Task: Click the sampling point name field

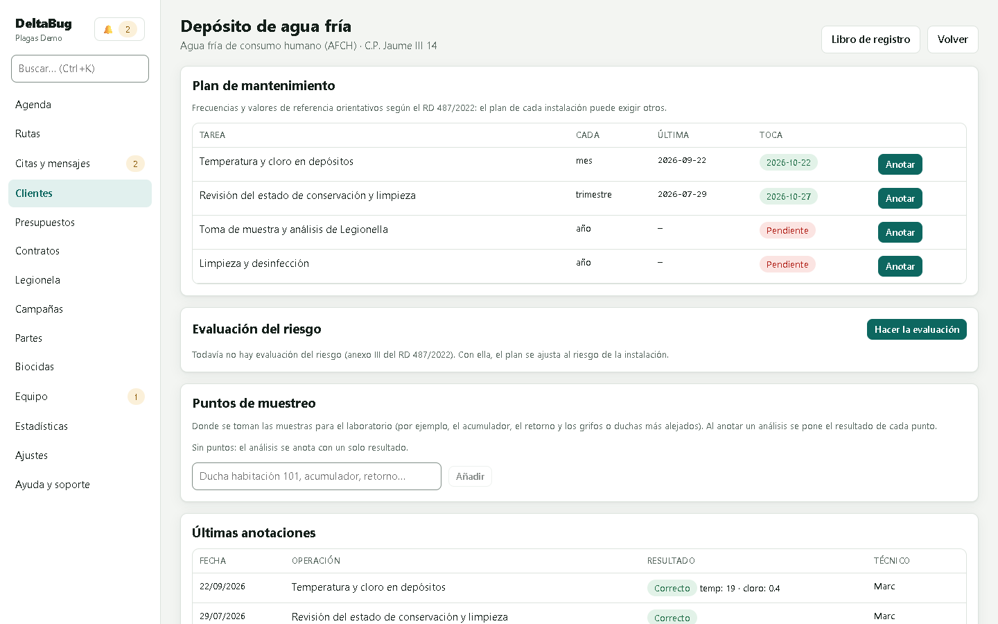Action: click(x=317, y=476)
